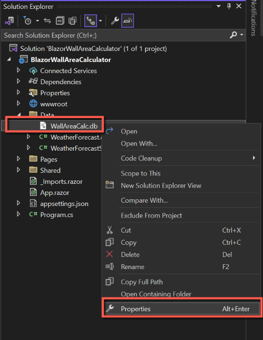263x340 pixels.
Task: Select the Program.cs file
Action: pos(57,215)
